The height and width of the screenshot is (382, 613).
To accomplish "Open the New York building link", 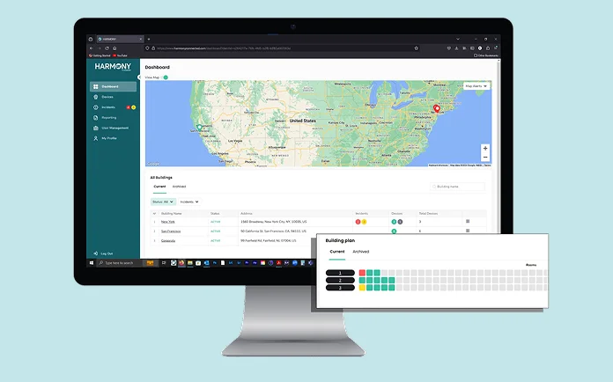I will point(167,221).
